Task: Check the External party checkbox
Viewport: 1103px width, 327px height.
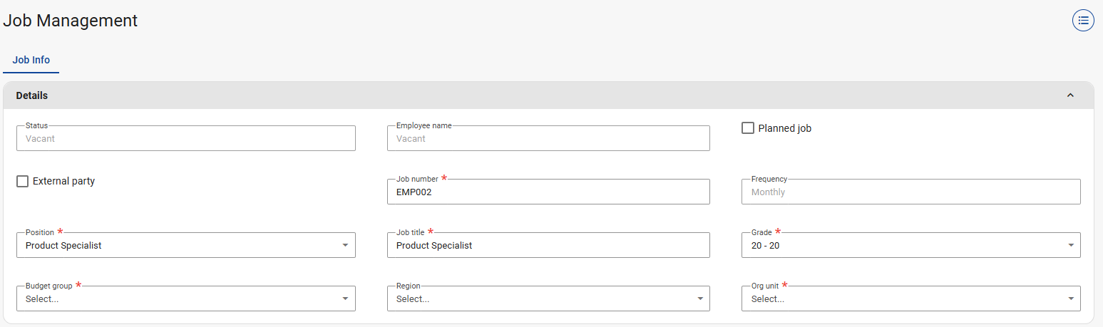Action: click(23, 182)
